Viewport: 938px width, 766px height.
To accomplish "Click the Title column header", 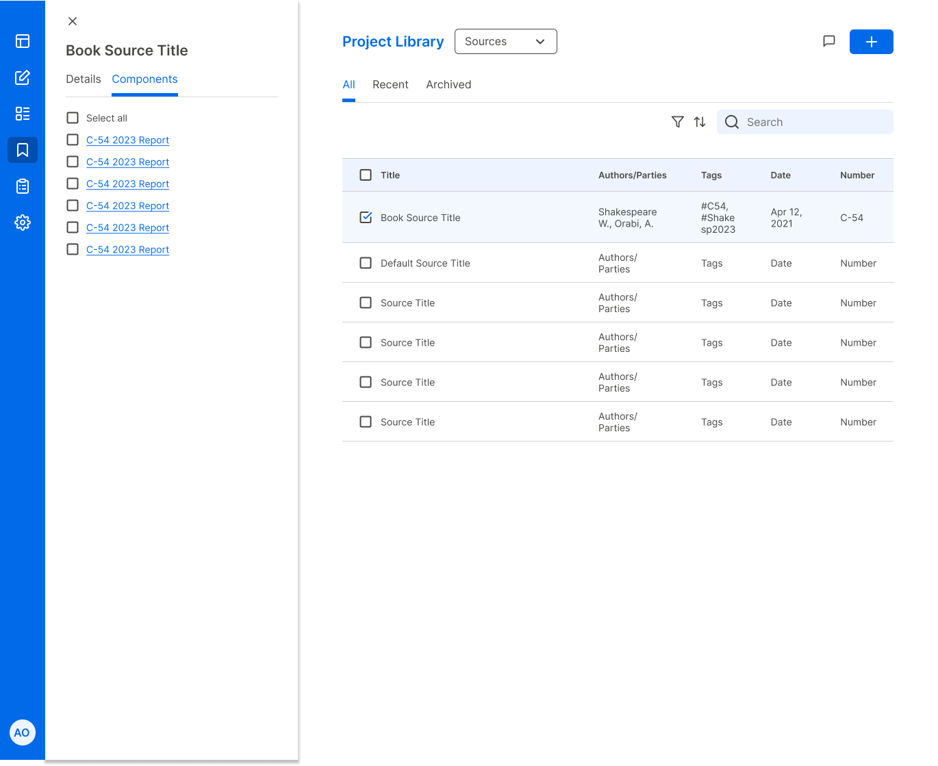I will point(390,175).
